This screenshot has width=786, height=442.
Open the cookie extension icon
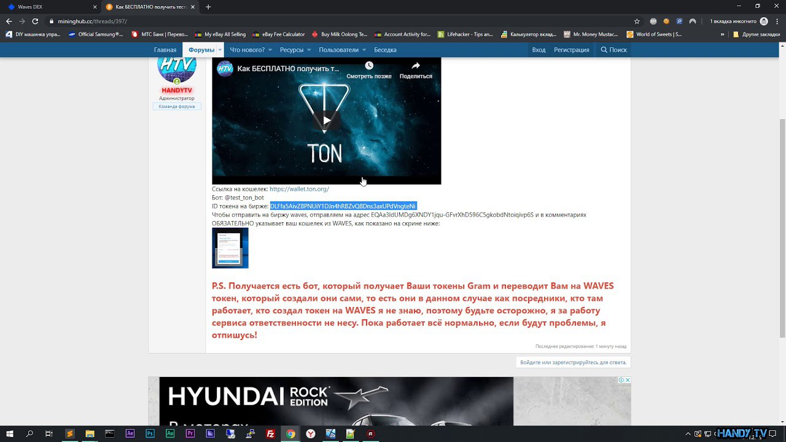pos(666,21)
